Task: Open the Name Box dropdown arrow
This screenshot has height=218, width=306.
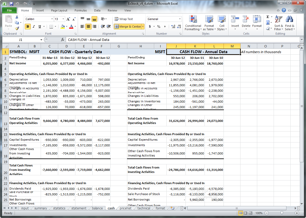Action: coord(41,40)
